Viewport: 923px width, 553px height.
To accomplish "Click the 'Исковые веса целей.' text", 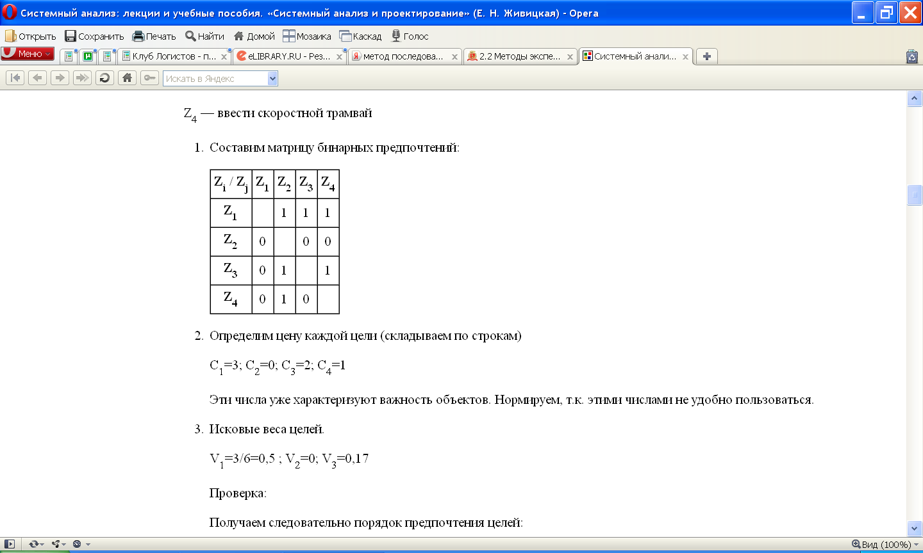I will (267, 429).
